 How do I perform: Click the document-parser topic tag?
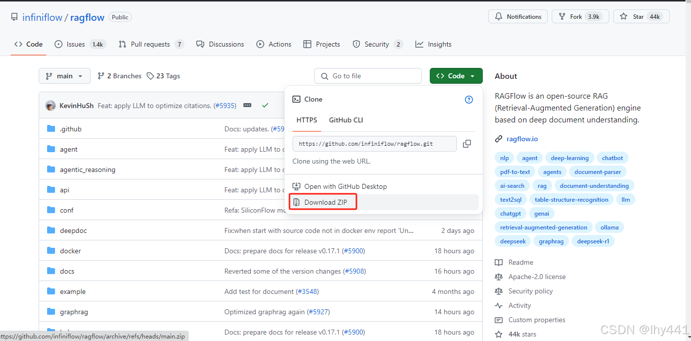(597, 172)
